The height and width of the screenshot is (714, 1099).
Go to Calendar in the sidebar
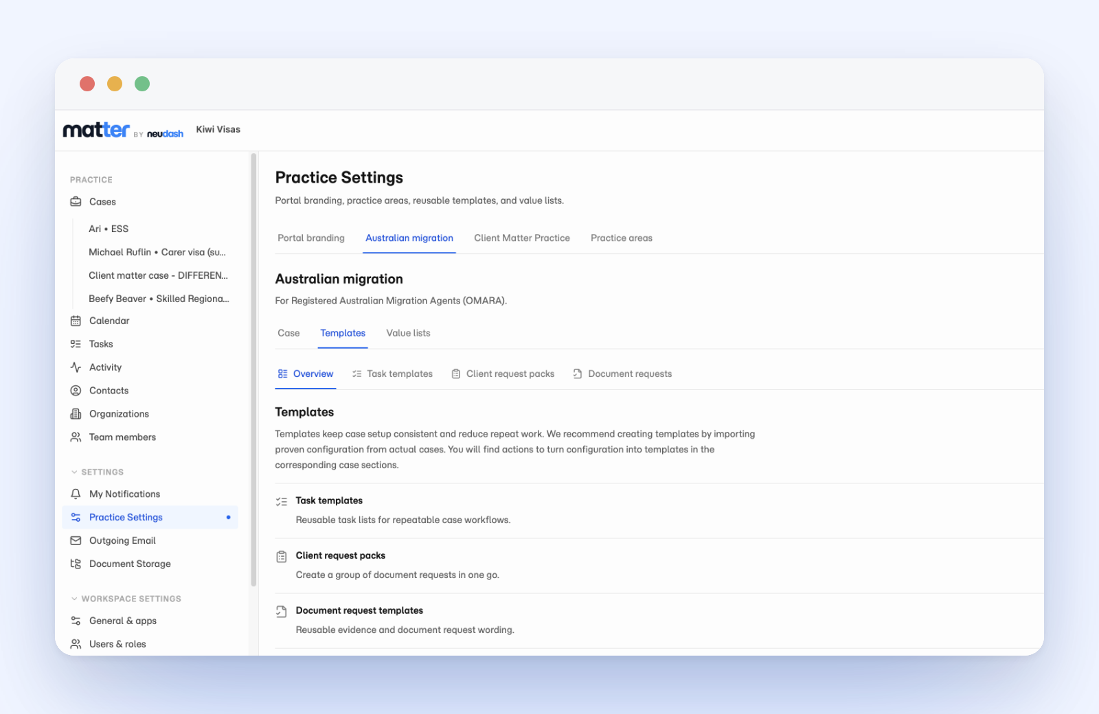coord(150,321)
